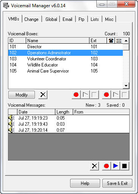Select the Wildlife Educator row
The width and height of the screenshot is (138, 194).
66,65
